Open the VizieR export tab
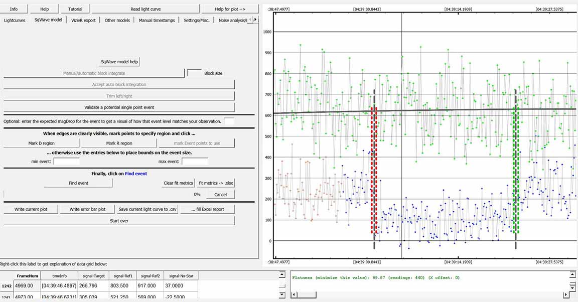Viewport: 578px width, 302px height. [x=83, y=20]
